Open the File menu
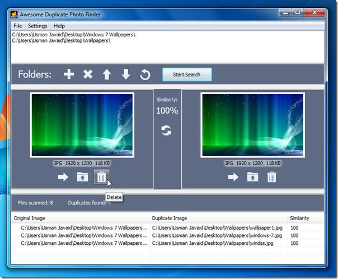This screenshot has width=338, height=279. click(x=18, y=26)
